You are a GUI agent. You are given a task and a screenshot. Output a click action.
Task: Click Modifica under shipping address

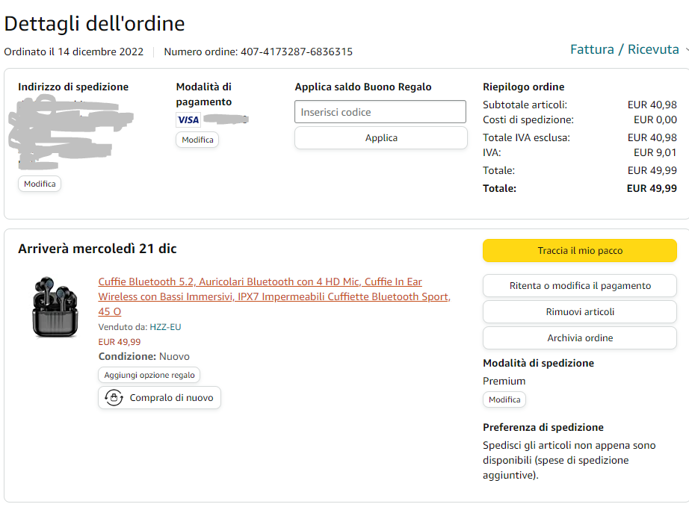click(x=40, y=184)
